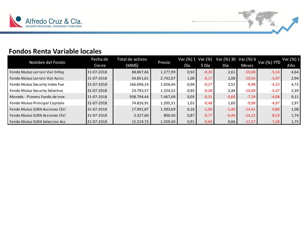
Task: Click the Var.(%) 6 Meses header
Action: point(247,62)
